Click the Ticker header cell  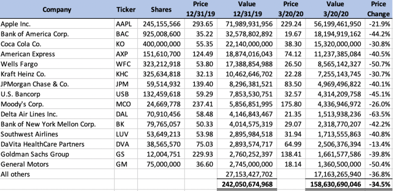126,9
